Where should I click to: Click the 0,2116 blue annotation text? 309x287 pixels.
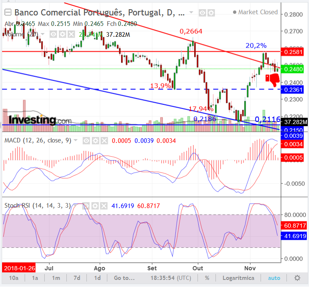click(x=268, y=119)
